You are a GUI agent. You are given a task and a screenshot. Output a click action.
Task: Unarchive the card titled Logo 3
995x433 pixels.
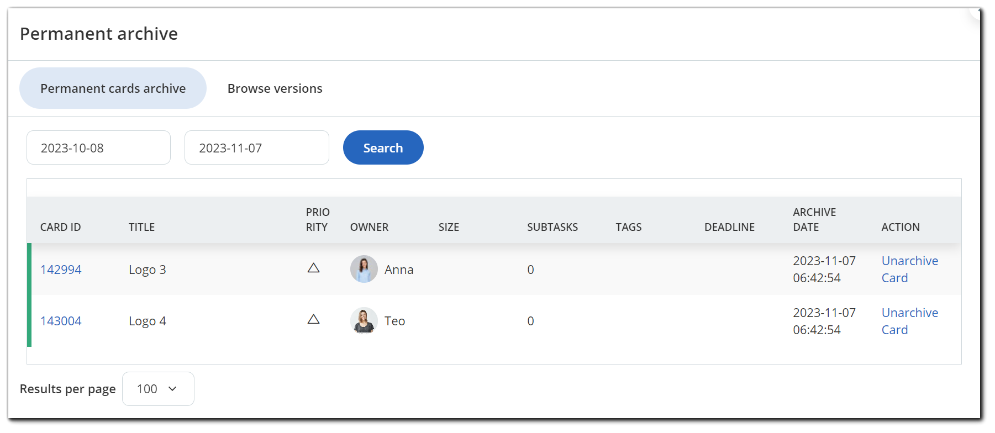pyautogui.click(x=909, y=269)
